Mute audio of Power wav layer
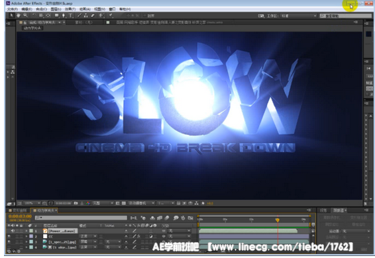Image resolution: width=375 pixels, height=258 pixels. [13, 231]
